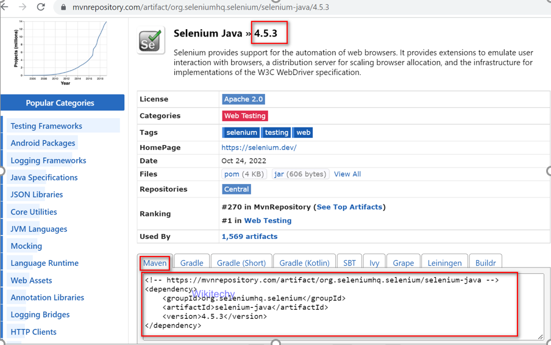
Task: Open the Leiningen tab
Action: [x=444, y=263]
